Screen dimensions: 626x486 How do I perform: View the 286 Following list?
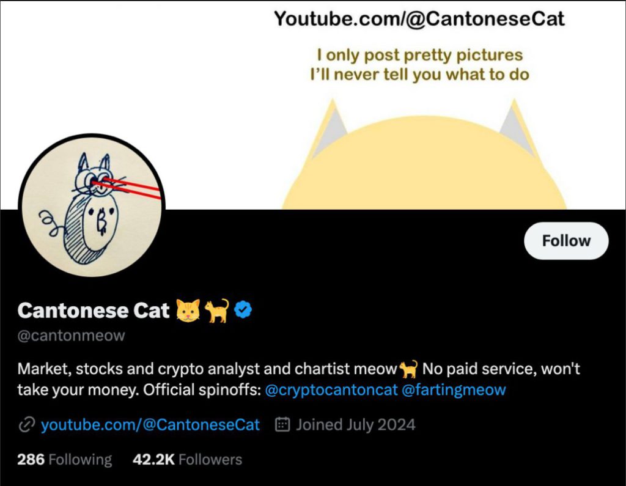[65, 460]
